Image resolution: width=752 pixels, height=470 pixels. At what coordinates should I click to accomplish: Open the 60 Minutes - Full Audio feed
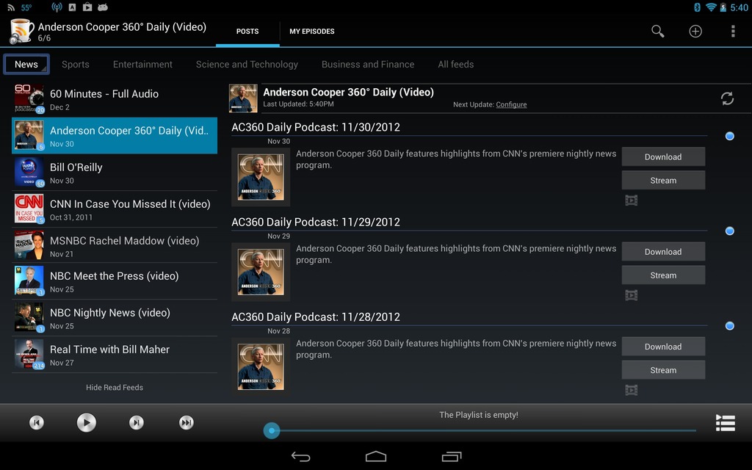click(x=115, y=99)
